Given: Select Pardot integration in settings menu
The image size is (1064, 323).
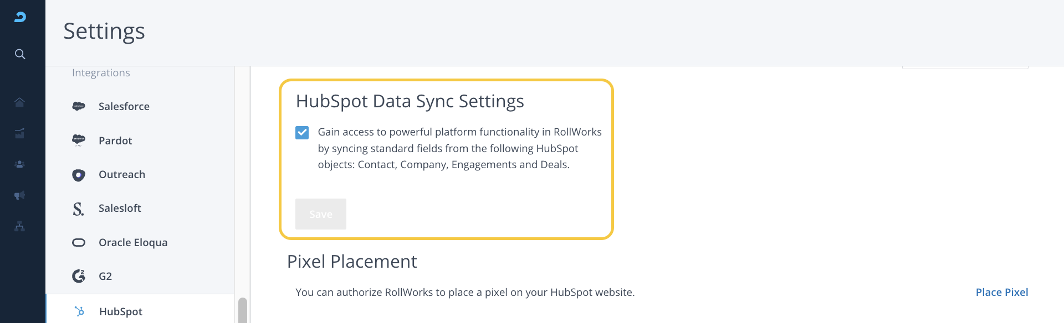Looking at the screenshot, I should pyautogui.click(x=115, y=140).
